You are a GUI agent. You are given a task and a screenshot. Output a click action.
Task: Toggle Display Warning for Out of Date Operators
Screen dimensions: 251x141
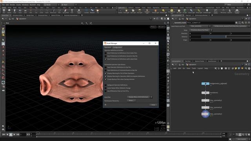tap(105, 73)
